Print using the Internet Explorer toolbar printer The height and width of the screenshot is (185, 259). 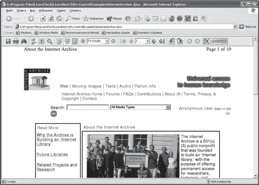(x=147, y=19)
